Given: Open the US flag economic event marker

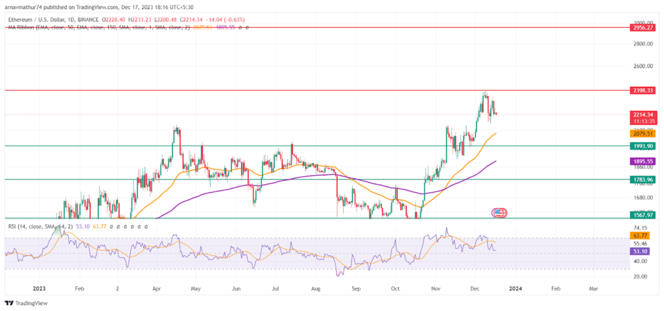Looking at the screenshot, I should coord(499,213).
